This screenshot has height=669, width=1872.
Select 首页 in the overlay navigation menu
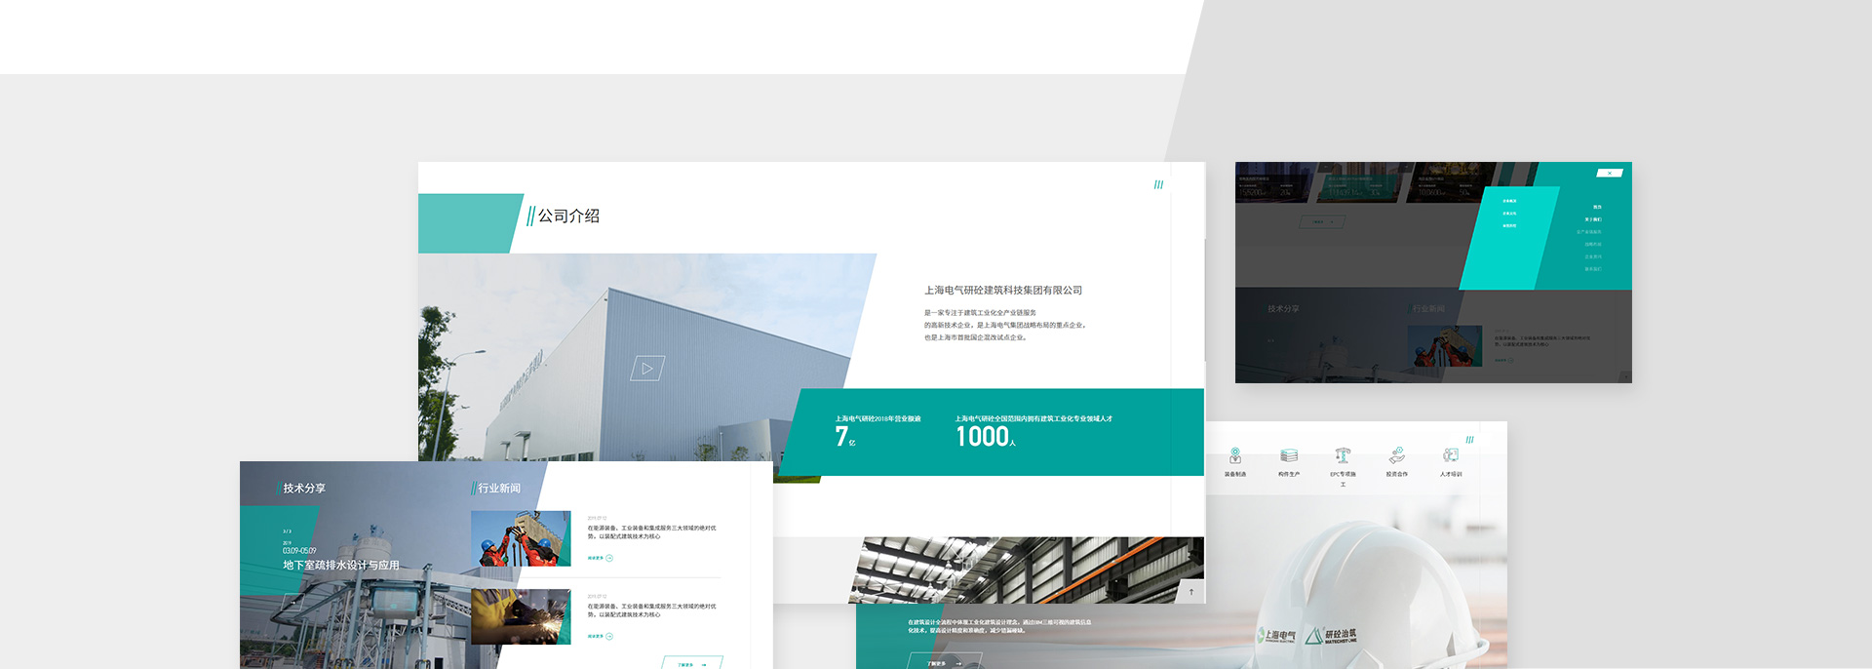tap(1596, 207)
